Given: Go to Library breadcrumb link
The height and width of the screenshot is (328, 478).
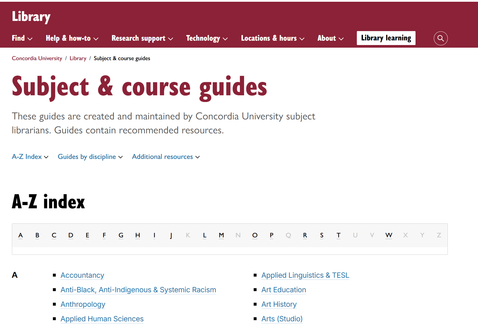Looking at the screenshot, I should click(x=78, y=58).
